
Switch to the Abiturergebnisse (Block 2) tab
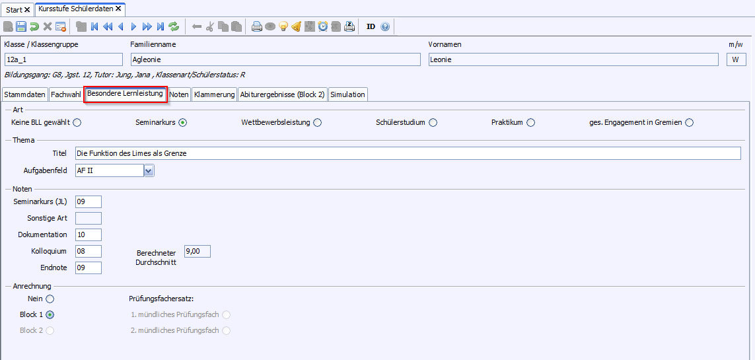click(282, 94)
